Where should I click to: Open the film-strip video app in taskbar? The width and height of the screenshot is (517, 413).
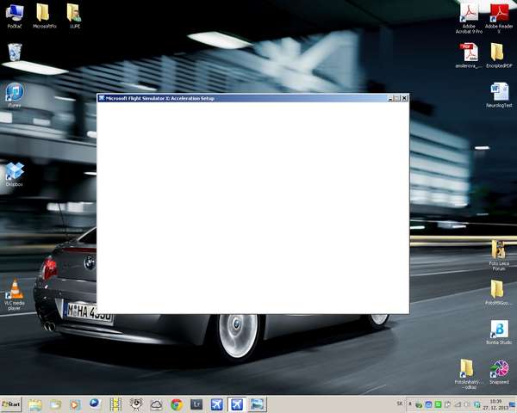click(x=115, y=404)
